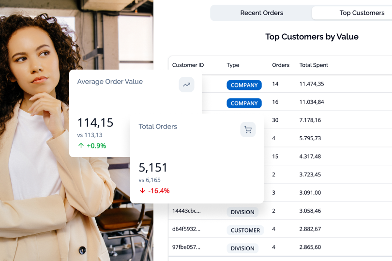Click the total spent value 3.723,45
The image size is (392, 261).
[x=310, y=174]
